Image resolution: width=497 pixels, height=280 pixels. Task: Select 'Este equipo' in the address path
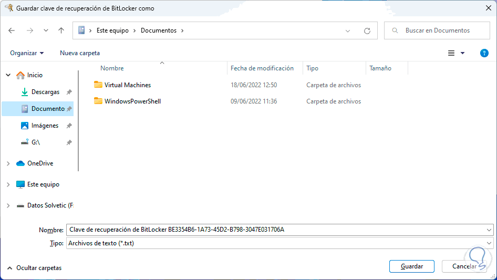(112, 30)
